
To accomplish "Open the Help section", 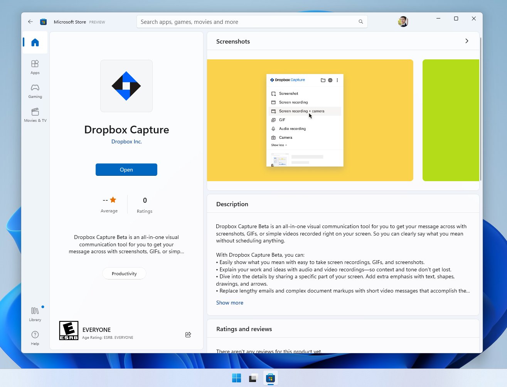I will pos(35,338).
